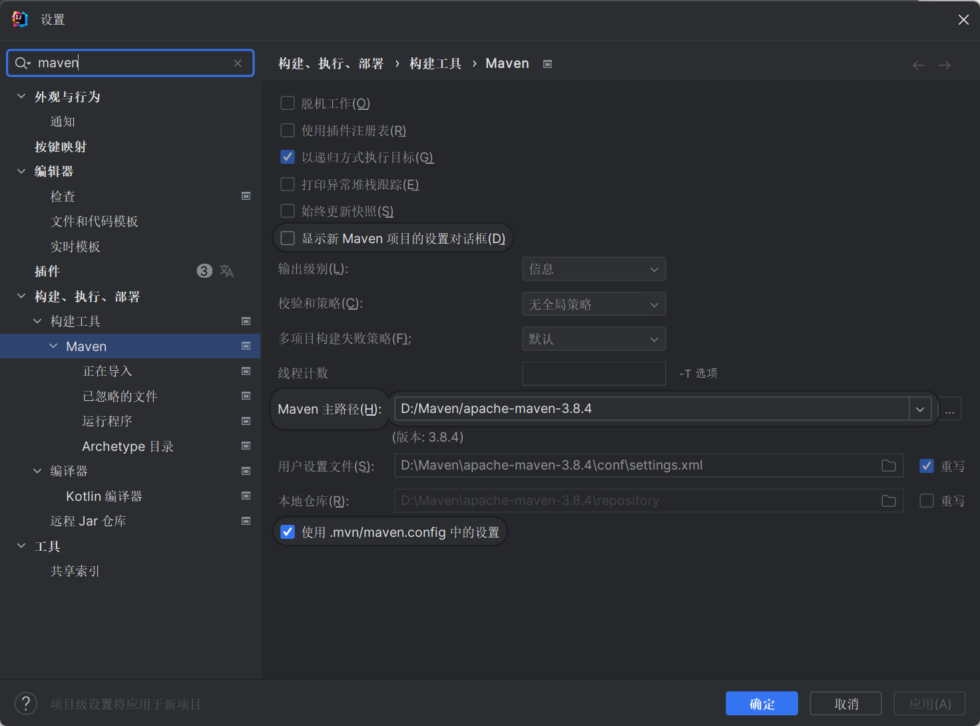Viewport: 980px width, 726px height.
Task: Click 构建工具 in the breadcrumb
Action: 435,63
